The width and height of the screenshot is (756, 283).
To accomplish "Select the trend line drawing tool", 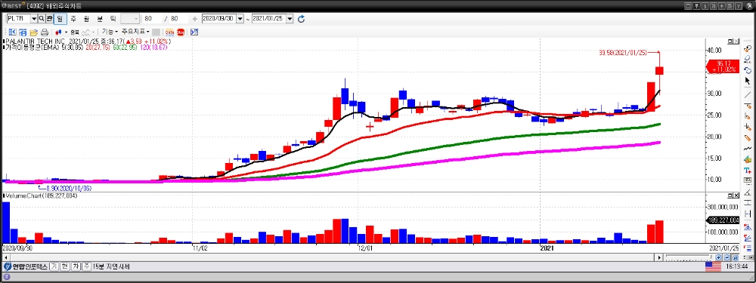I will 748,94.
